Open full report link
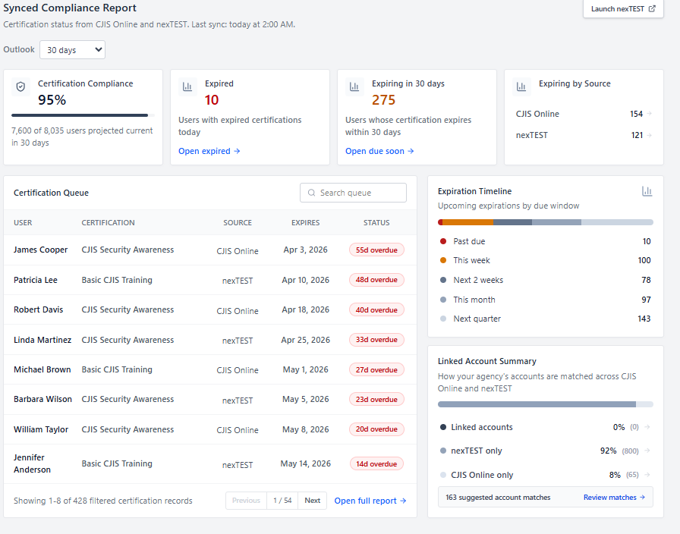 [x=370, y=501]
